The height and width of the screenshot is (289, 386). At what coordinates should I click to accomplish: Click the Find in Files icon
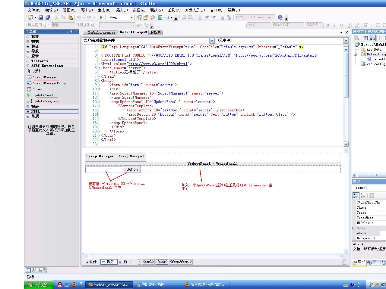pyautogui.click(x=139, y=17)
